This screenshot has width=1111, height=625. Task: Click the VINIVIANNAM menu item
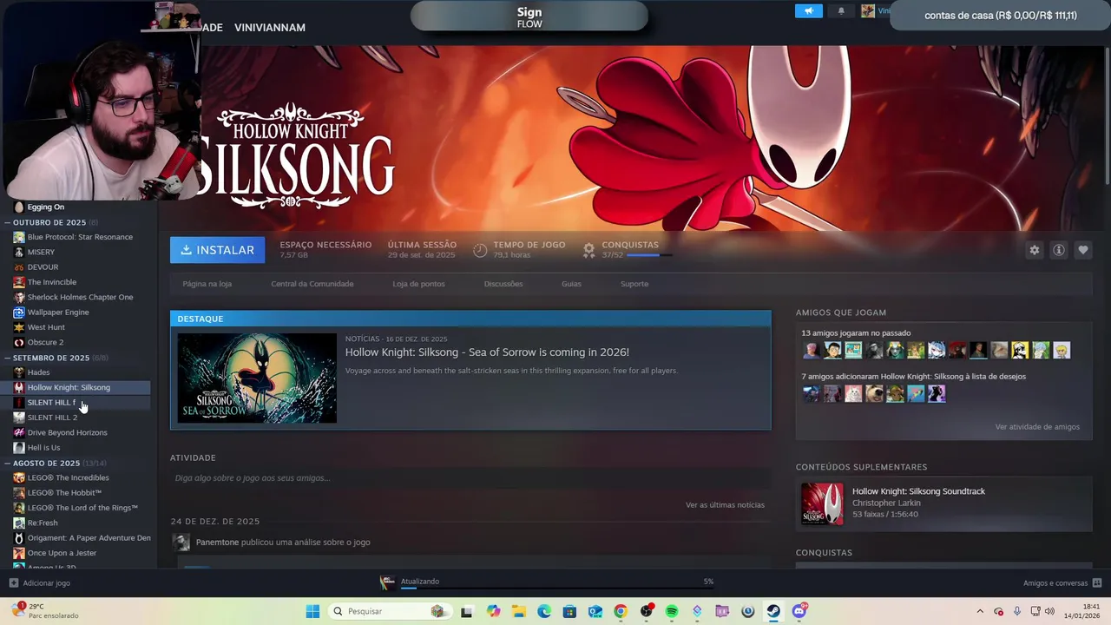[270, 28]
